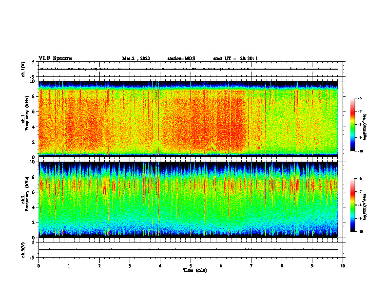Image resolution: width=386 pixels, height=298 pixels.
Task: Click the ch.2 spectrogram color bar
Action: pos(352,205)
